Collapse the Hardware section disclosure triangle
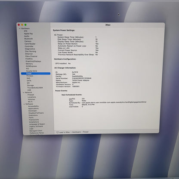The height and width of the screenshot is (179, 179). tap(20, 28)
